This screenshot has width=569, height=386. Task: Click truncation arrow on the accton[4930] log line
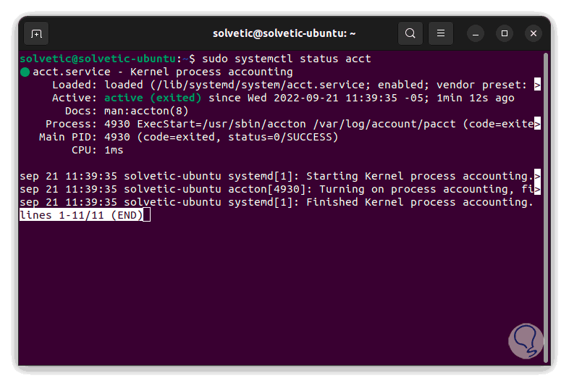[537, 189]
